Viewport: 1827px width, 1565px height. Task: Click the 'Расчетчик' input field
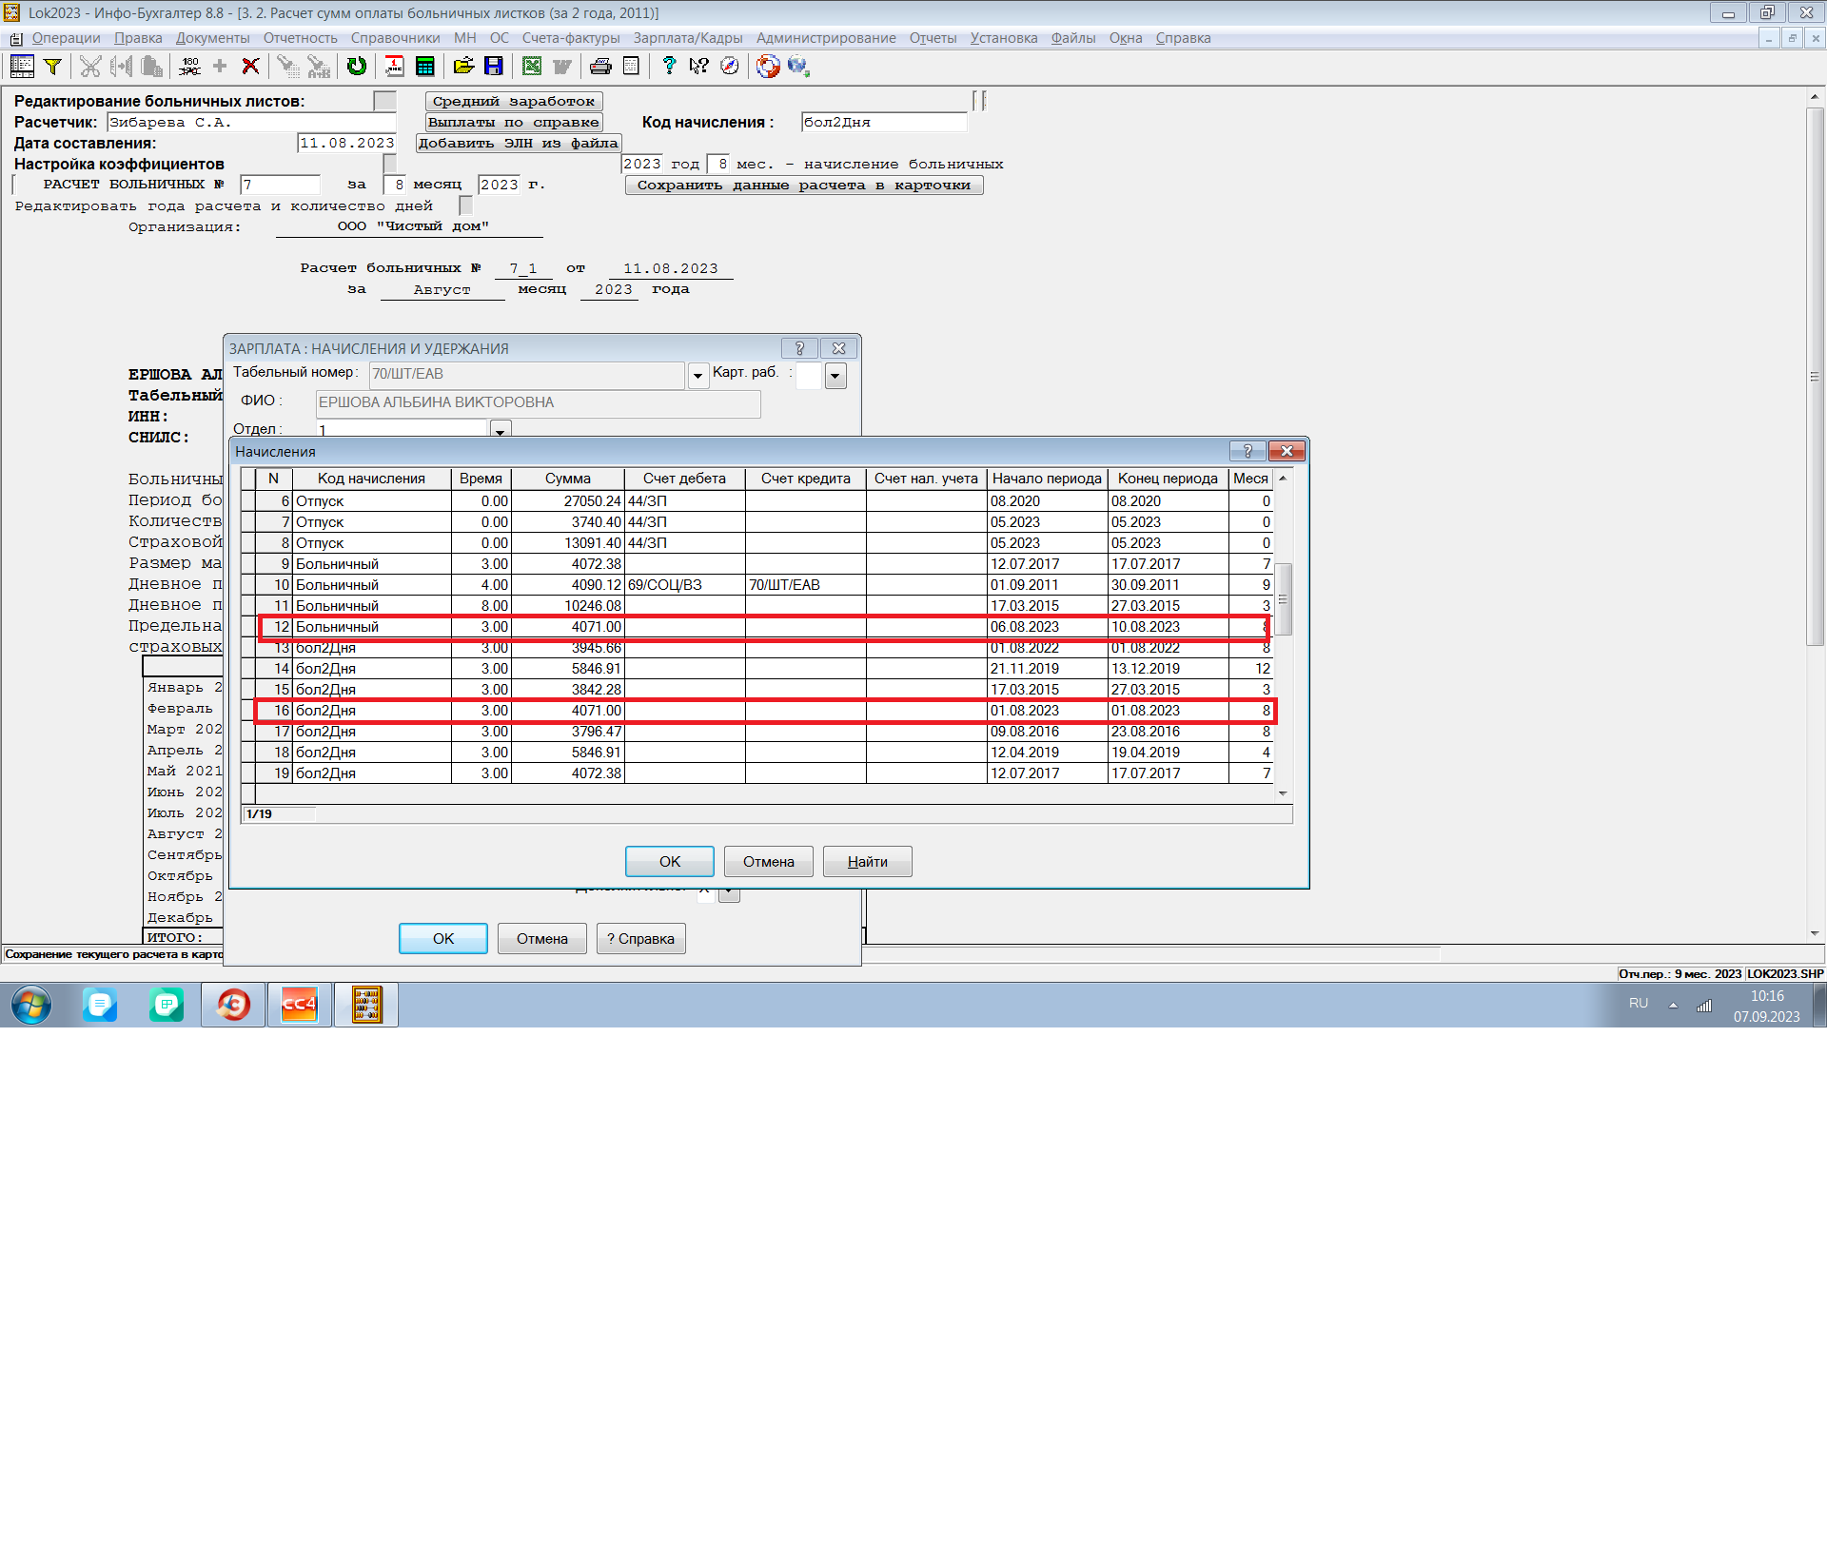point(251,122)
